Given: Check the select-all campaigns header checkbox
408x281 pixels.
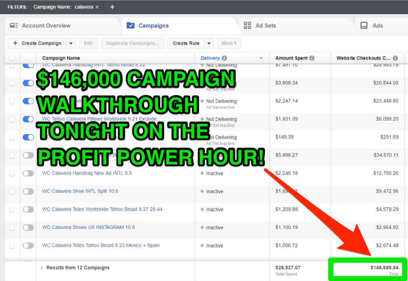Looking at the screenshot, I should pos(12,58).
